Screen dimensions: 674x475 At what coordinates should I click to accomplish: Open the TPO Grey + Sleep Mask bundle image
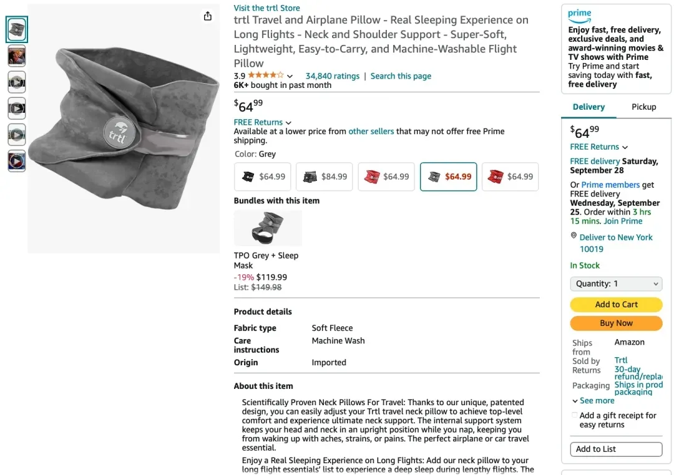click(268, 228)
